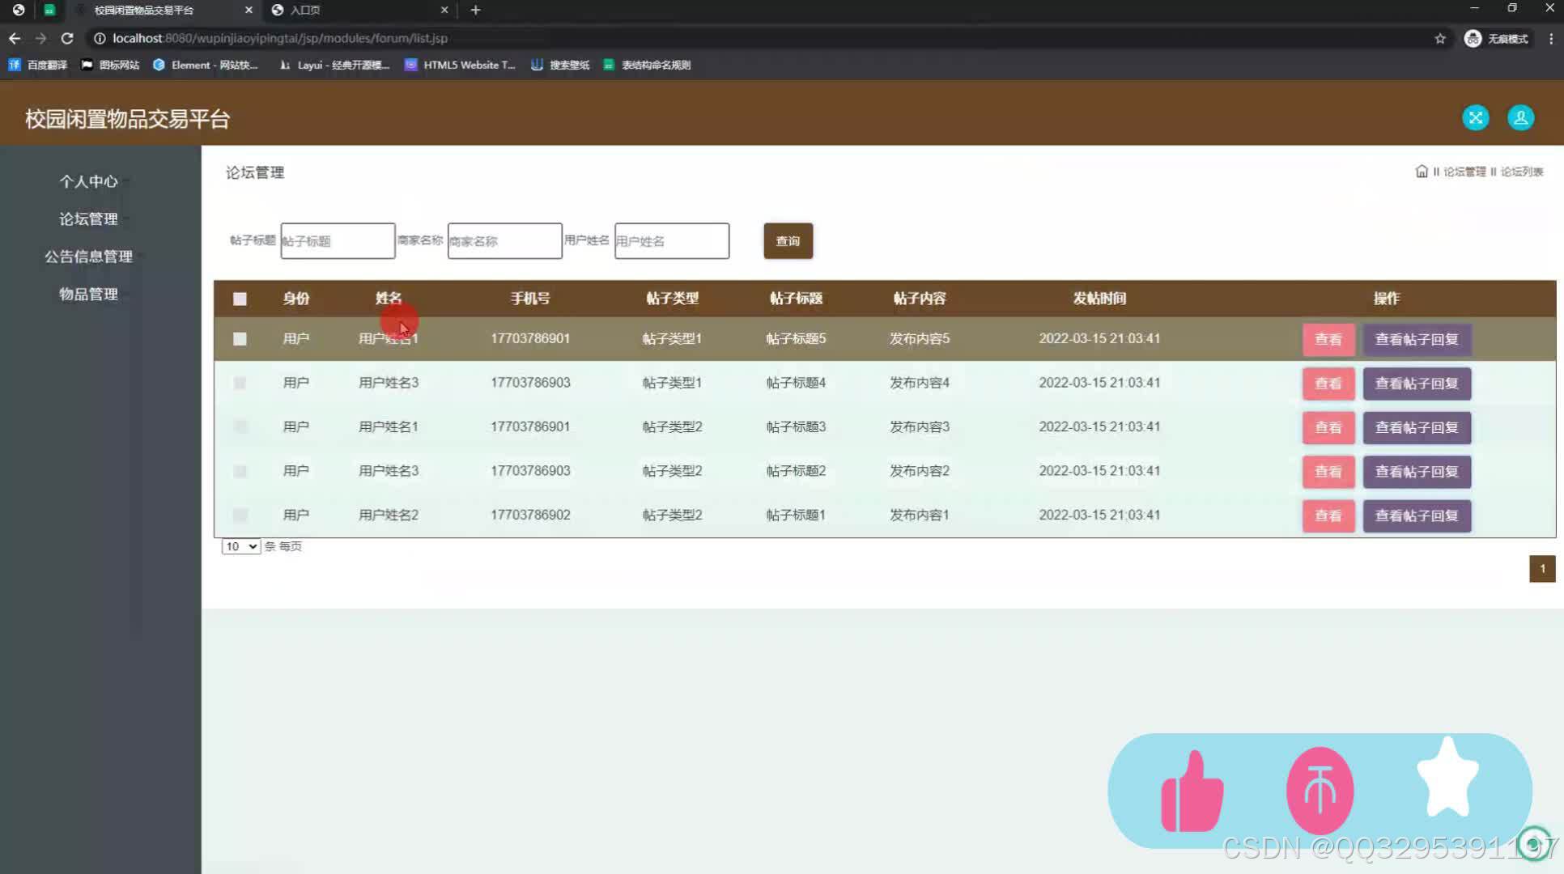Click 查看帖子回复 for 帖子标题3
Screen dimensions: 1564x874
[1417, 427]
